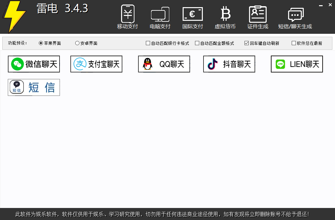Click the yellow lightning bolt logo

pyautogui.click(x=14, y=16)
